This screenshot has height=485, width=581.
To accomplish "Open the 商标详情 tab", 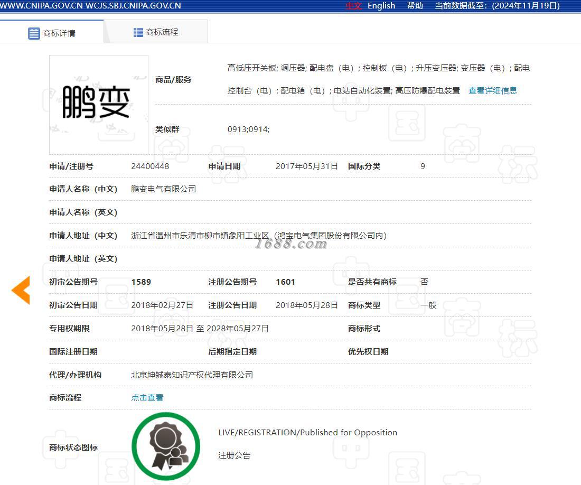I will (52, 33).
